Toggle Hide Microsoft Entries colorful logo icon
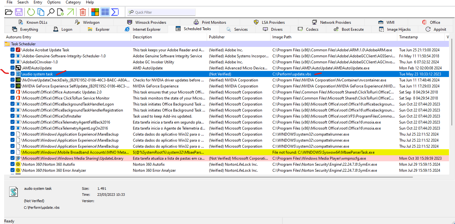Viewport: 455px width, 224px height. [x=95, y=12]
